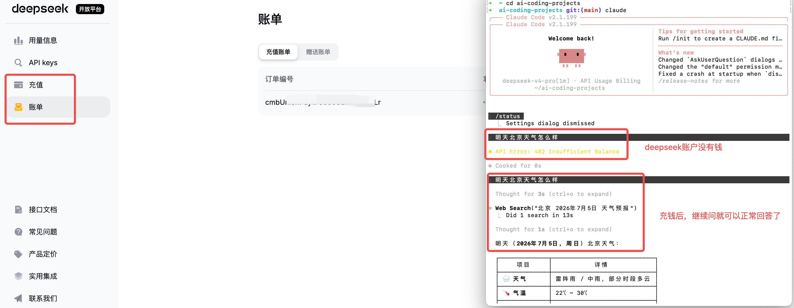Click the 'Thought for 1s' expandable line

(553, 229)
